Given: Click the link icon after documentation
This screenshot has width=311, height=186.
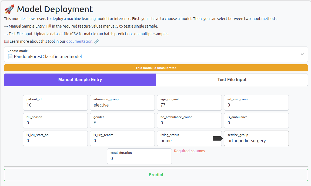Looking at the screenshot, I should tap(96, 41).
